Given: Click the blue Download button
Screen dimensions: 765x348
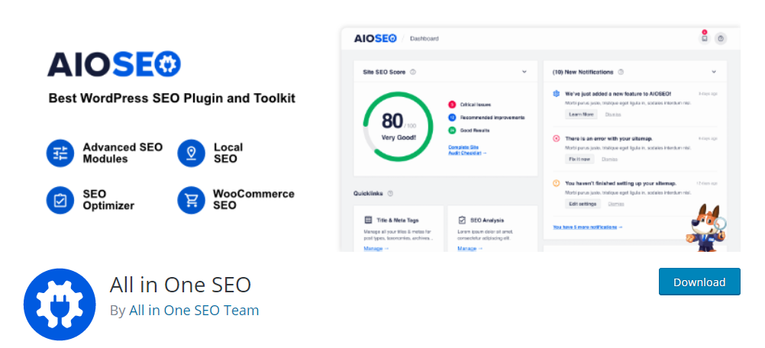Looking at the screenshot, I should (699, 282).
